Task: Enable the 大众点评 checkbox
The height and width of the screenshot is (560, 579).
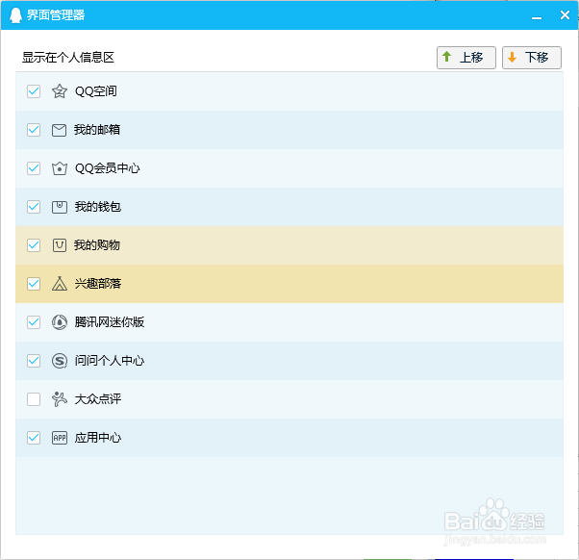Action: pyautogui.click(x=34, y=399)
